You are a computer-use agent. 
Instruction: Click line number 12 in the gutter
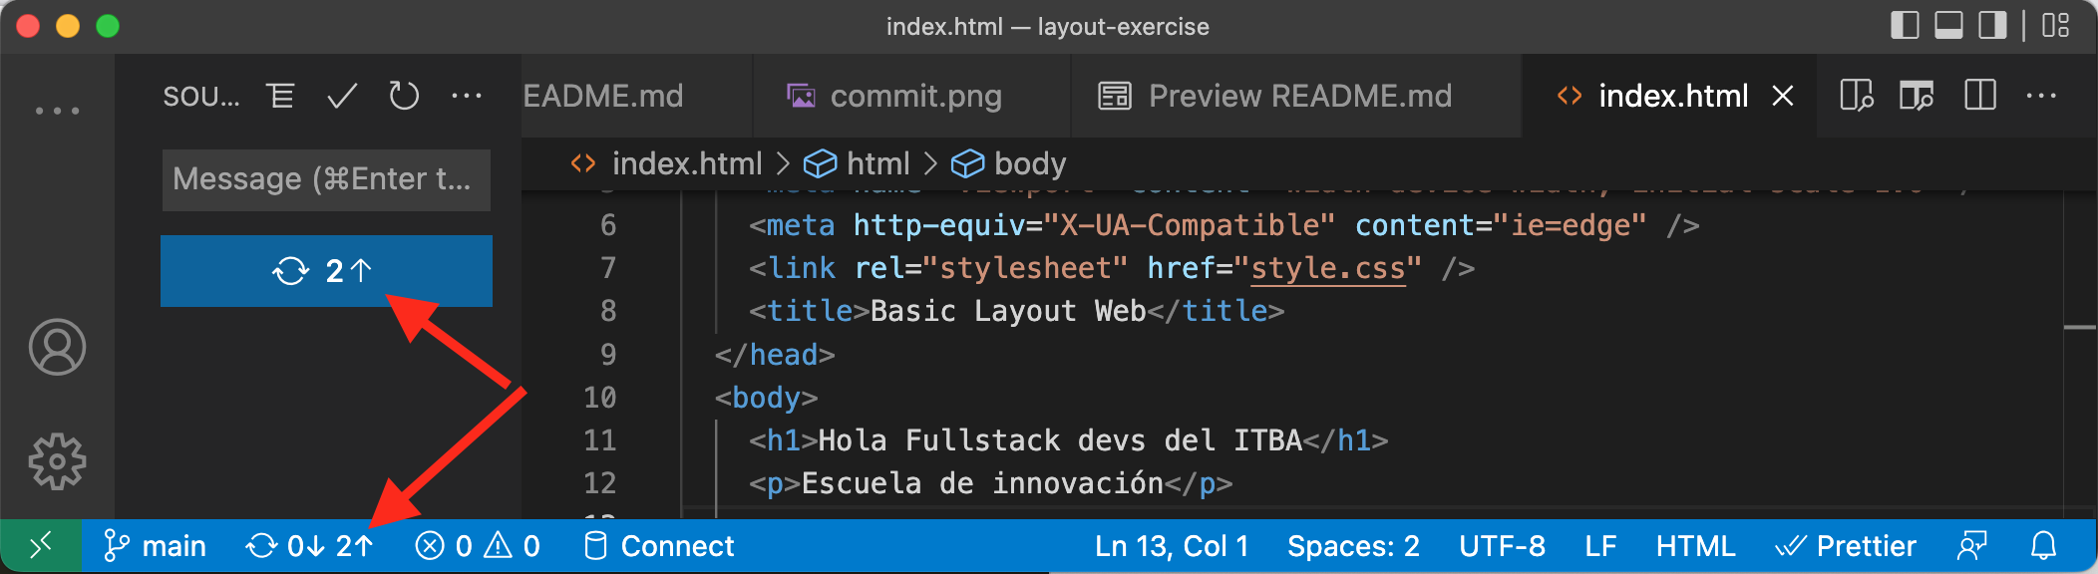tap(599, 483)
